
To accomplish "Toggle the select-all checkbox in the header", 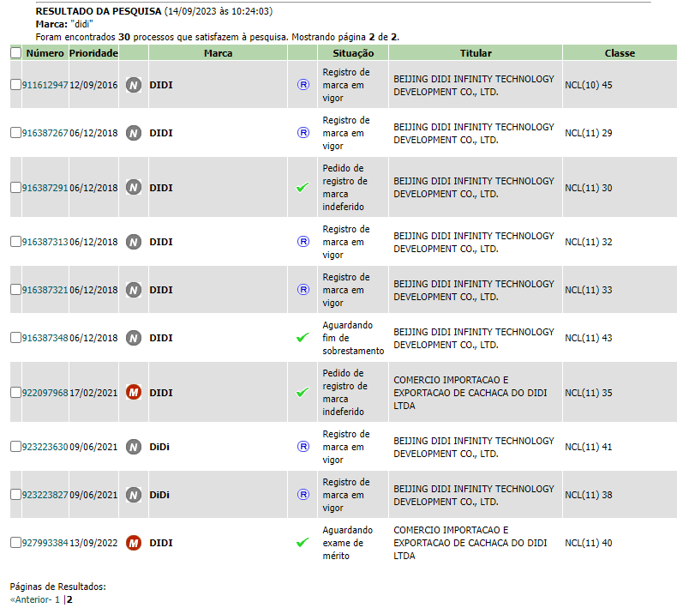I will 15,53.
